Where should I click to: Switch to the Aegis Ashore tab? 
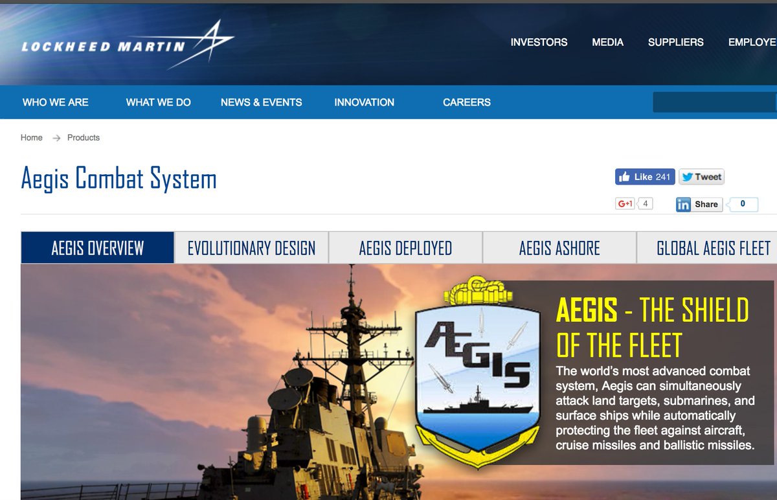[x=560, y=247]
